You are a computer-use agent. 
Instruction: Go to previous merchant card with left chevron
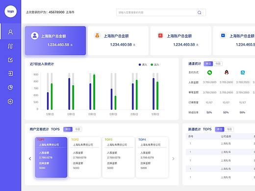coord(30,159)
